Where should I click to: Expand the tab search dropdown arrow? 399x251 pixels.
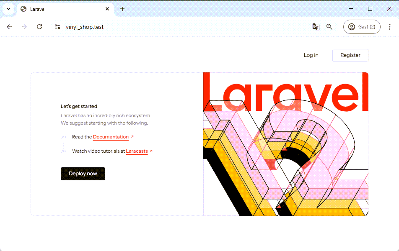(8, 9)
